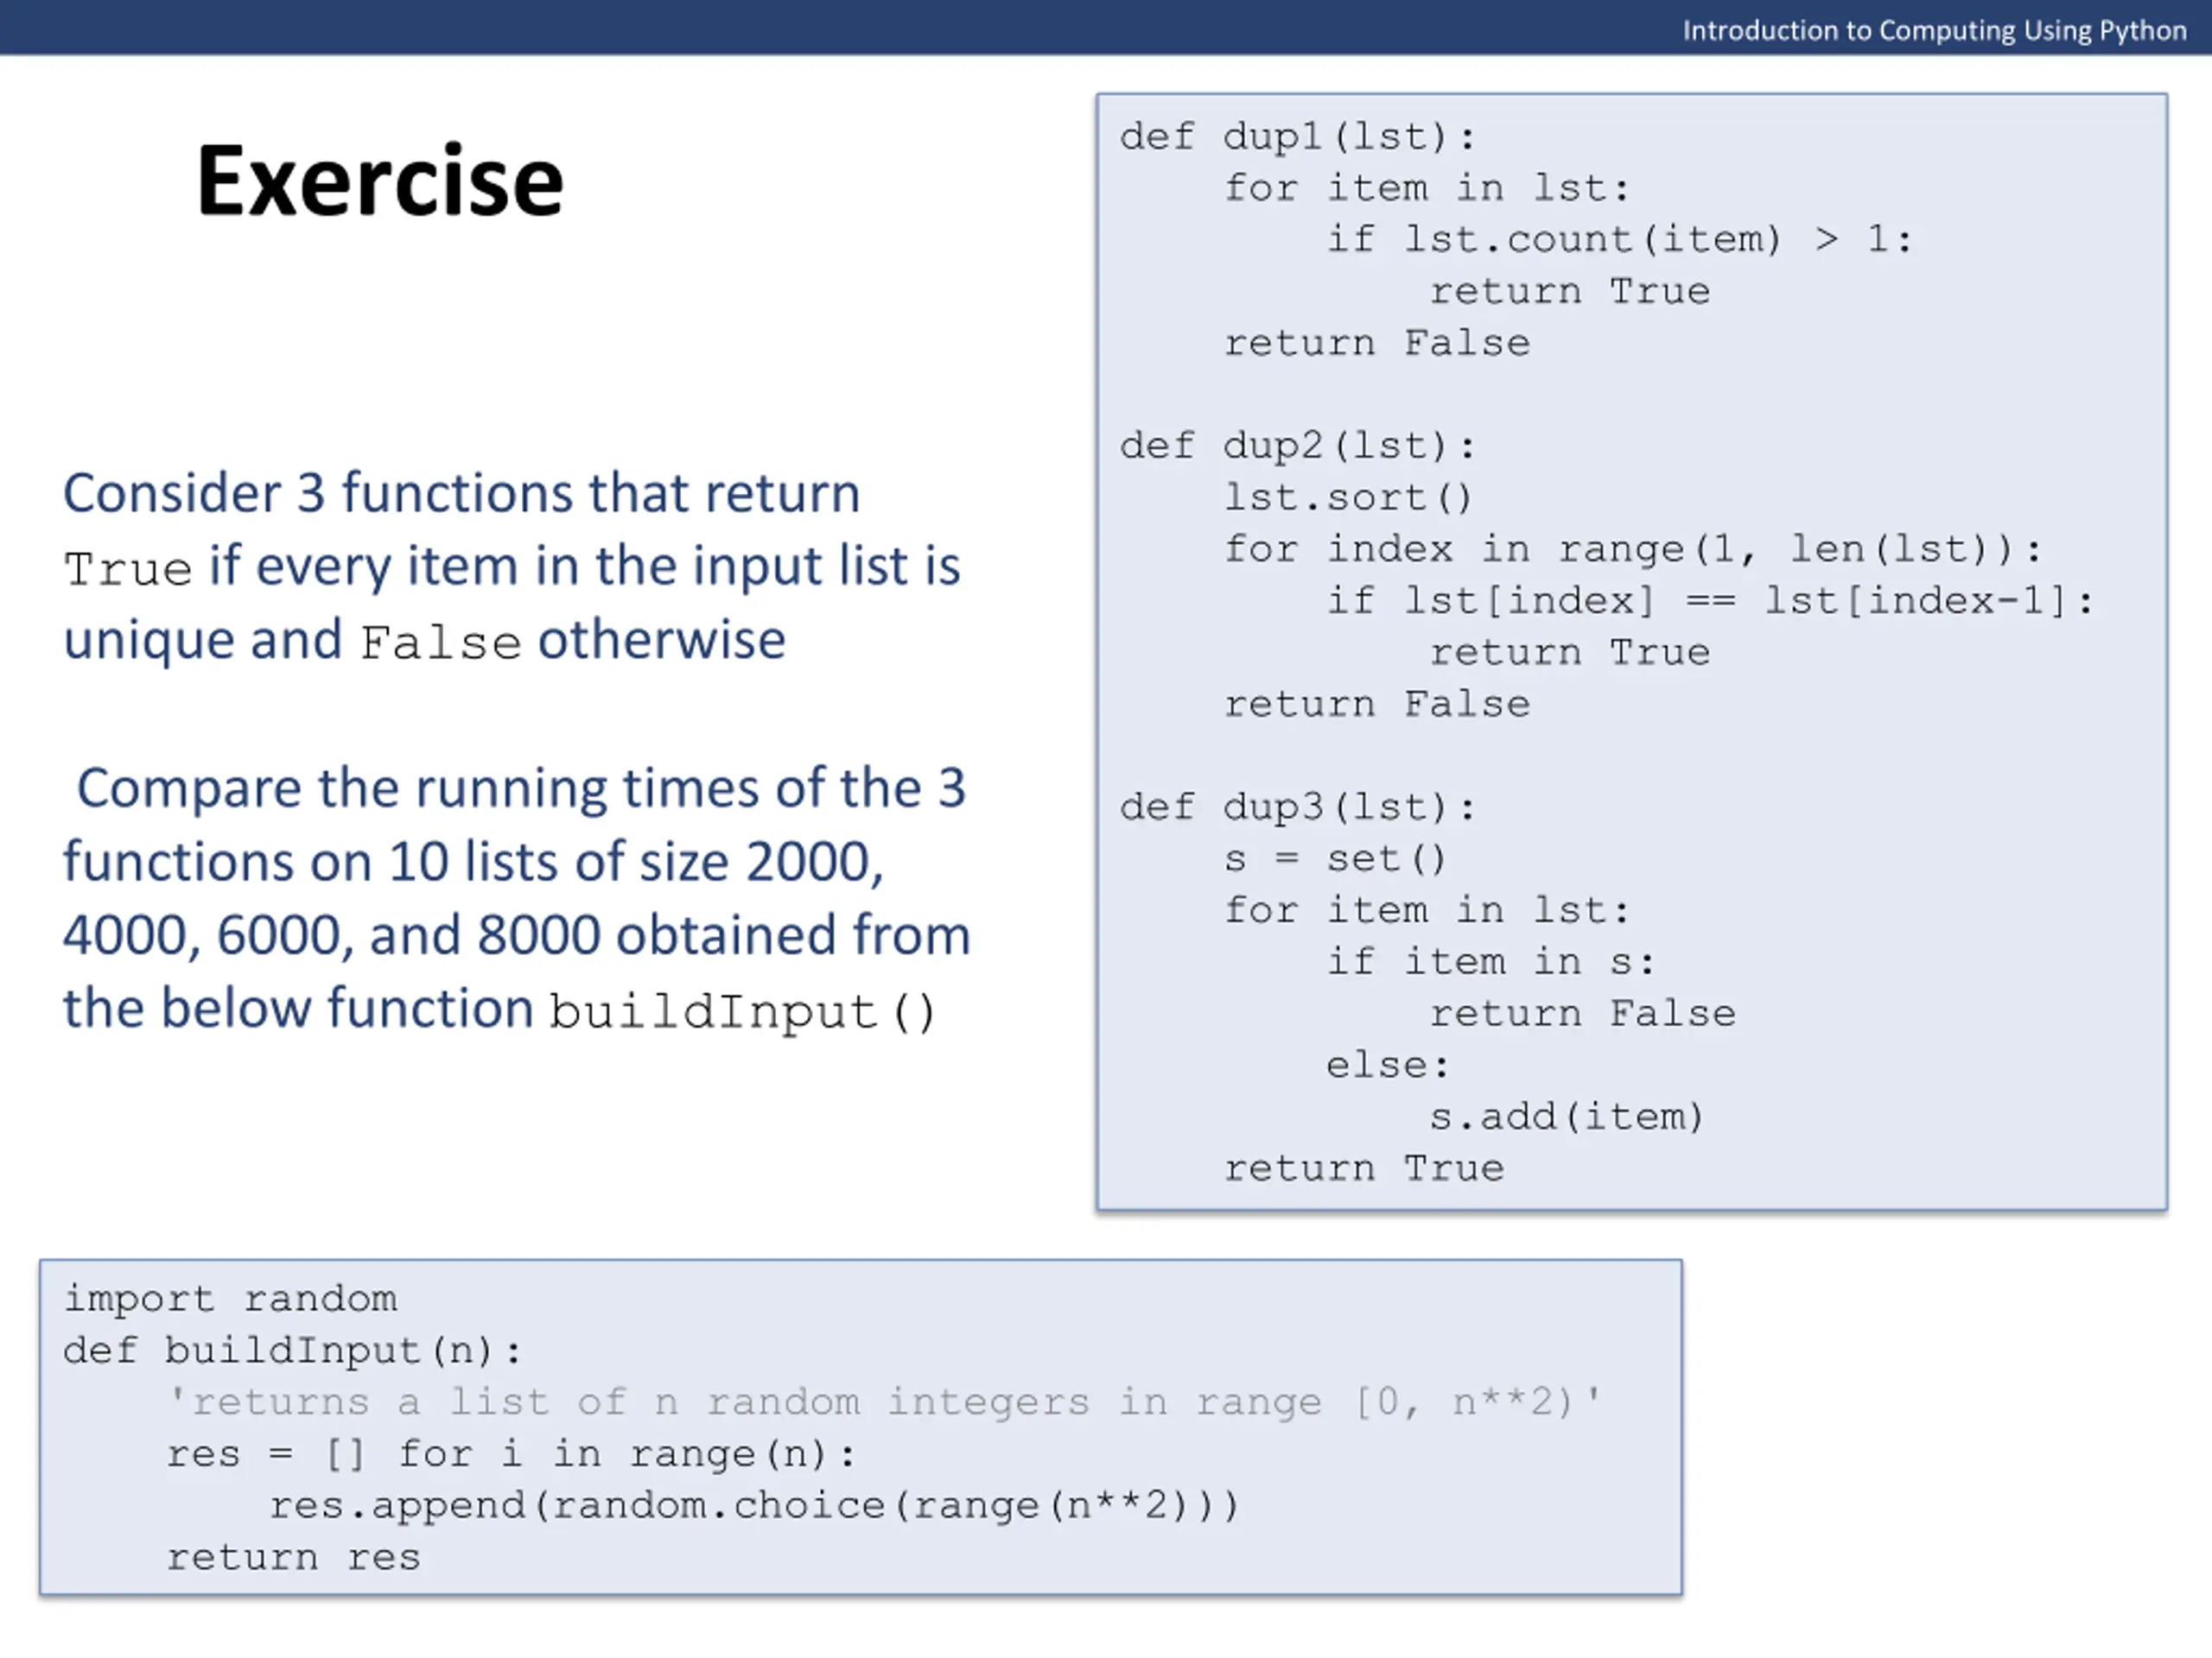
Task: Select the "if item in s:" line
Action: 1490,963
